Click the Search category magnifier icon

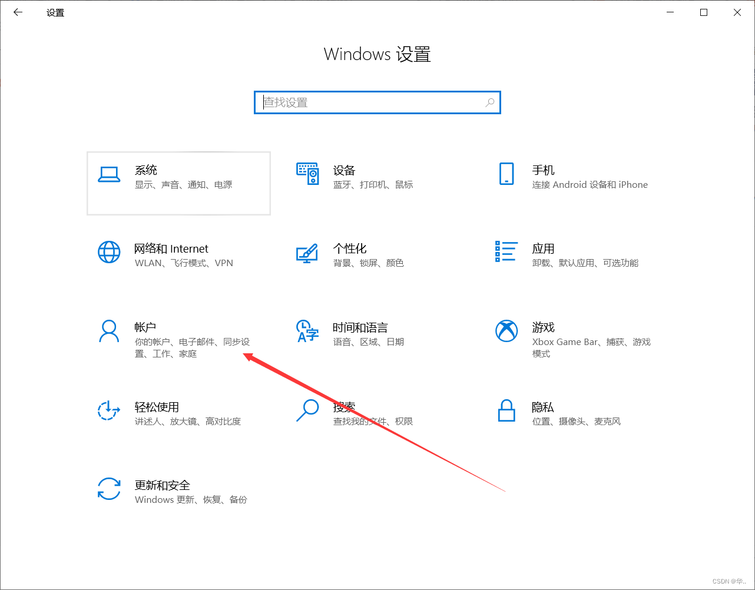click(x=307, y=410)
